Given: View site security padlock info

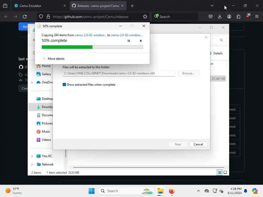Looking at the screenshot, I should pos(48,17).
